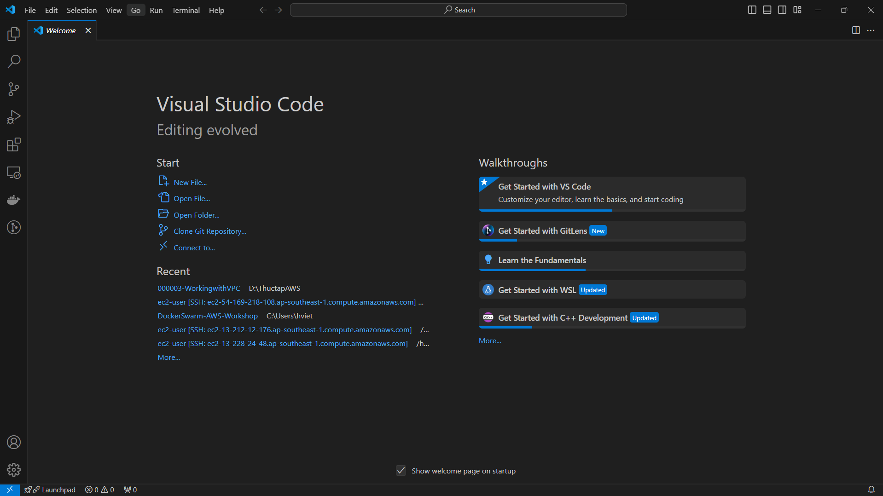Open the Docker view
This screenshot has height=496, width=883.
(14, 200)
